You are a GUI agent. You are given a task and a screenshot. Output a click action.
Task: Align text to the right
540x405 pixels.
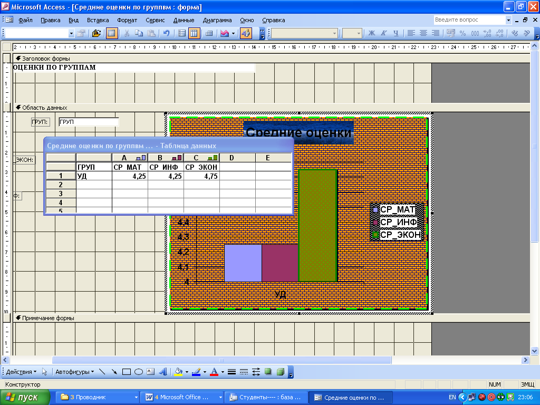435,33
